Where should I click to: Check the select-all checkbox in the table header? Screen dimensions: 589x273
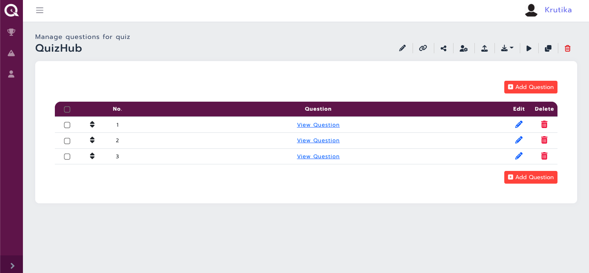(x=67, y=109)
